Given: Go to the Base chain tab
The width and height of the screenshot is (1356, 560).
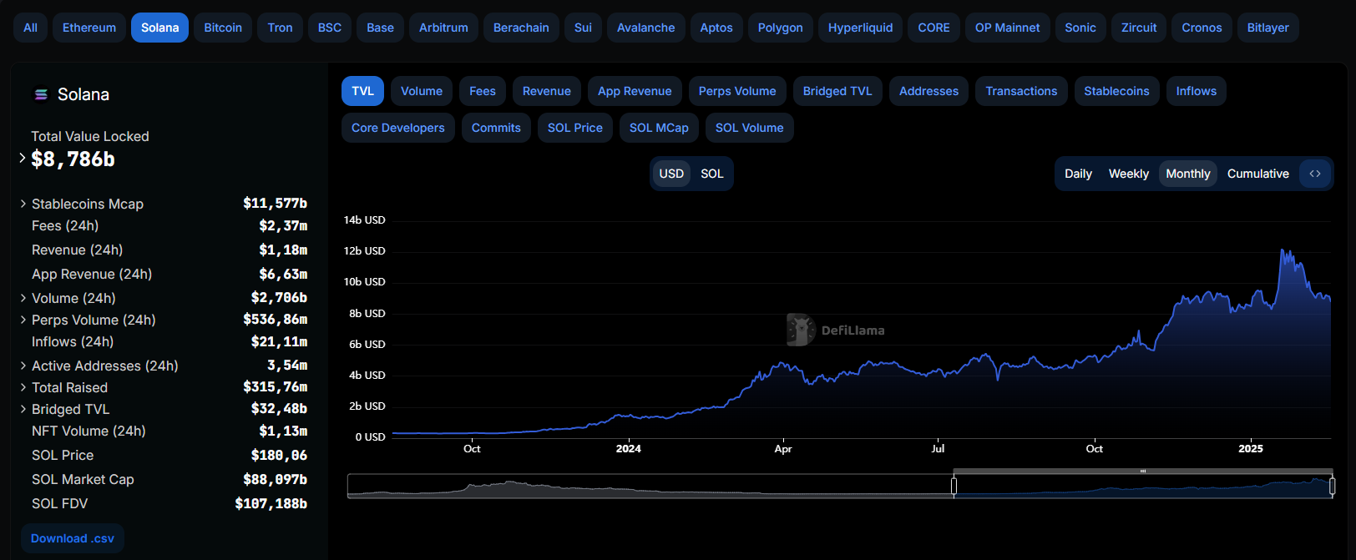Looking at the screenshot, I should (380, 28).
